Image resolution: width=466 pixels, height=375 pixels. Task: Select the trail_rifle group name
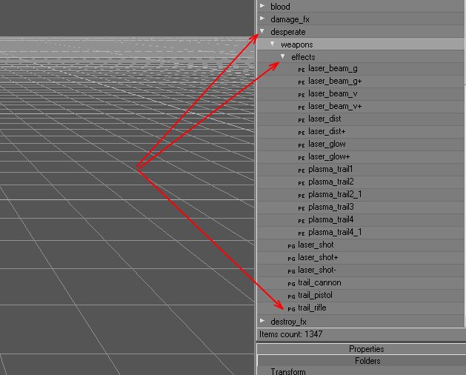pos(312,308)
